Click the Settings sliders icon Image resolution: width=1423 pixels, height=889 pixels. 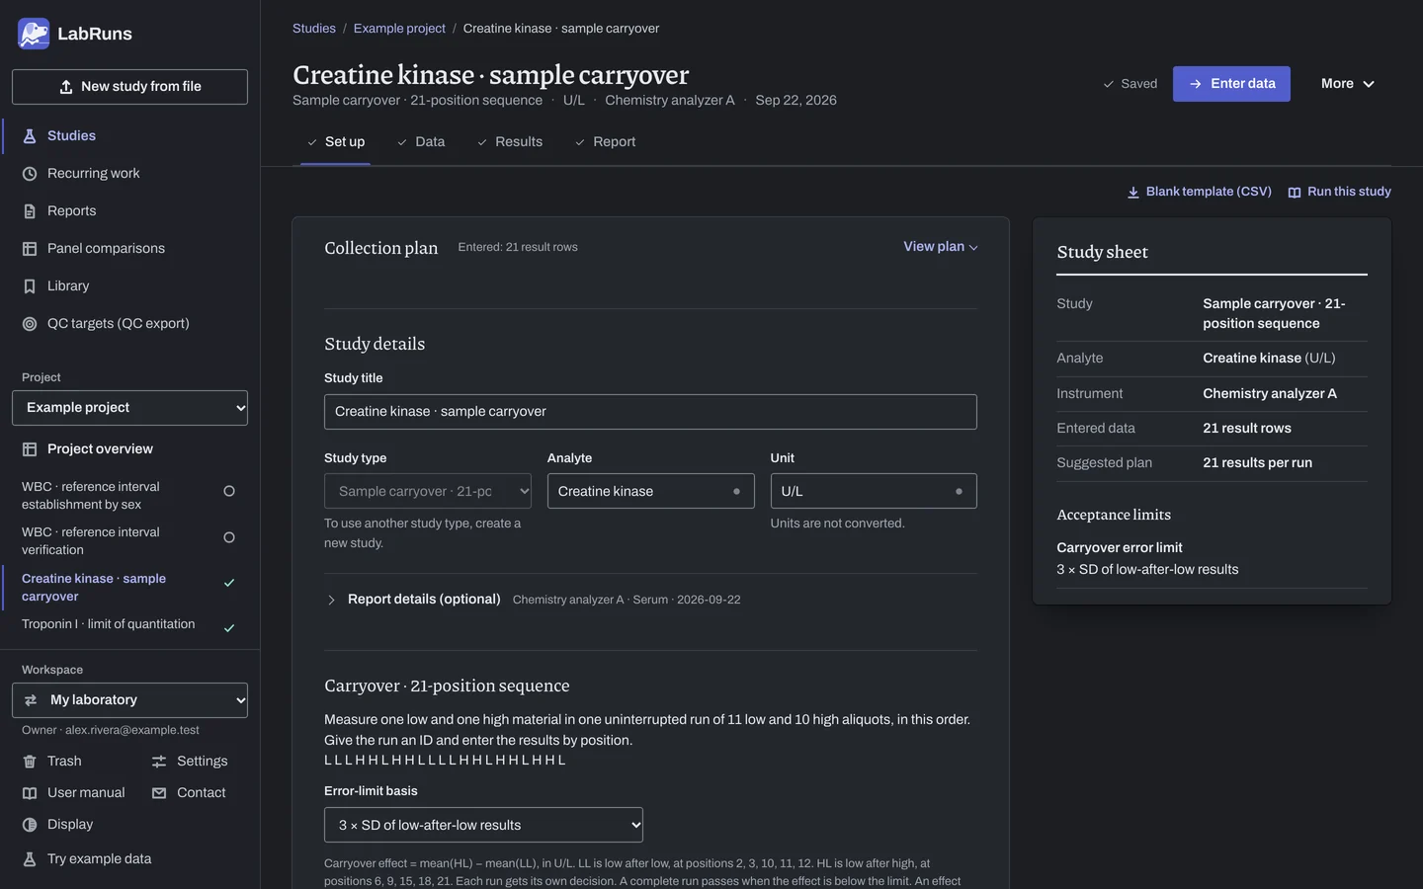point(159,762)
